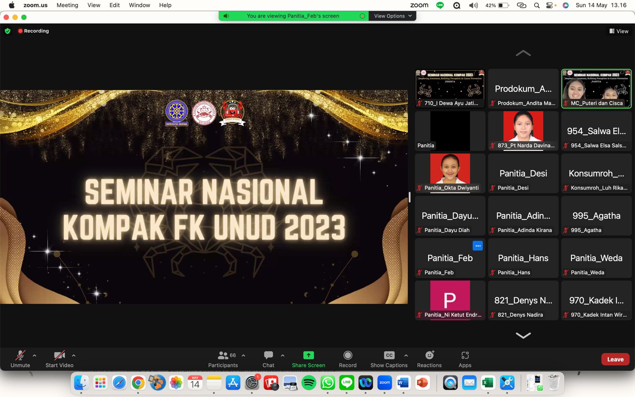This screenshot has height=397, width=635.
Task: Start Video camera toggle
Action: click(x=60, y=359)
